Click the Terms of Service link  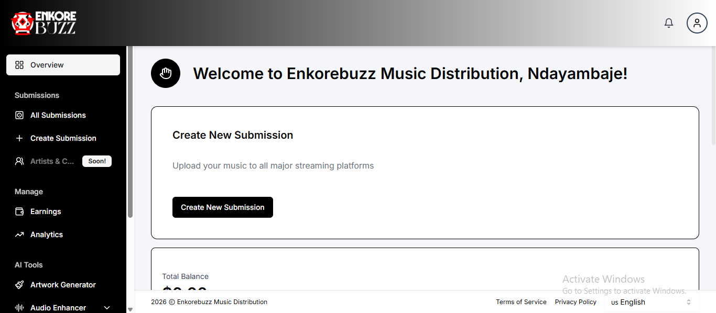pos(521,302)
